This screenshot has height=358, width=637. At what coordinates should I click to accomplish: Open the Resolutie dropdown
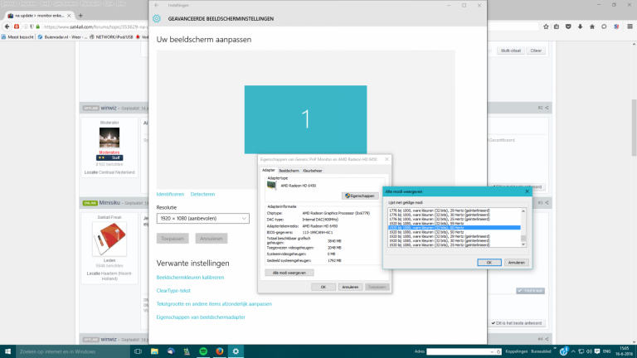202,217
